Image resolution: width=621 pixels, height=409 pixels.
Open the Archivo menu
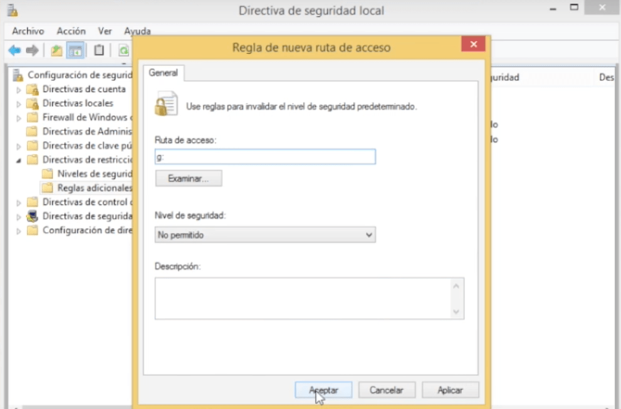tap(28, 31)
